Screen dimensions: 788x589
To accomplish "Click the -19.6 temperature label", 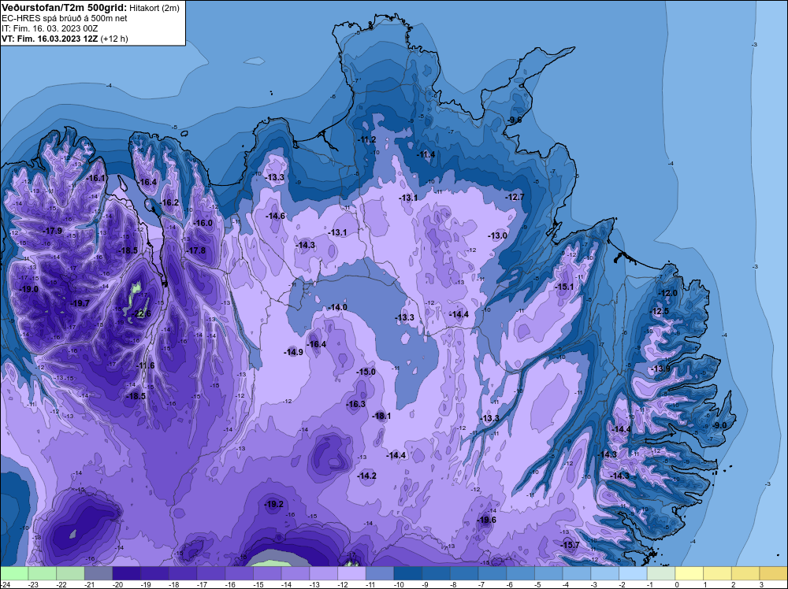I will (x=486, y=520).
